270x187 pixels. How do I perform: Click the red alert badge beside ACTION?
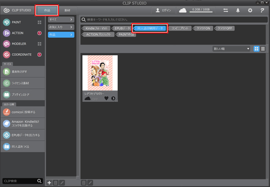click(x=40, y=33)
